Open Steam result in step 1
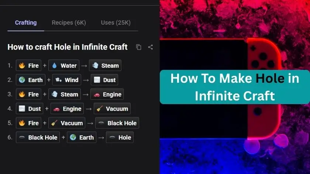The height and width of the screenshot is (174, 310). tap(105, 65)
